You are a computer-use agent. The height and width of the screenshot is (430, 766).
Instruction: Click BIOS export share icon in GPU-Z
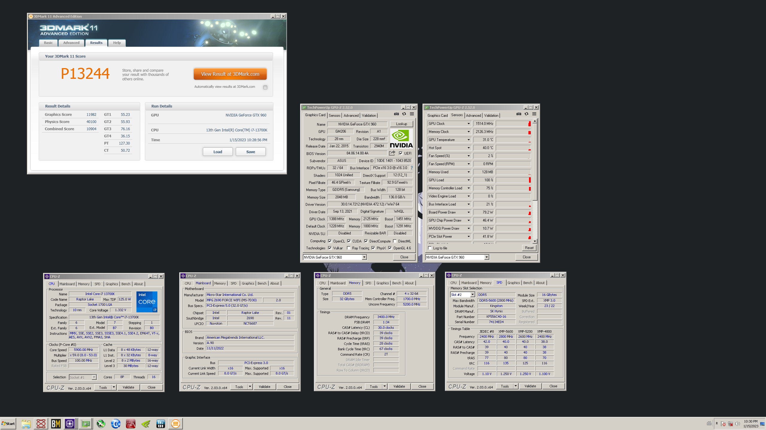tap(392, 153)
